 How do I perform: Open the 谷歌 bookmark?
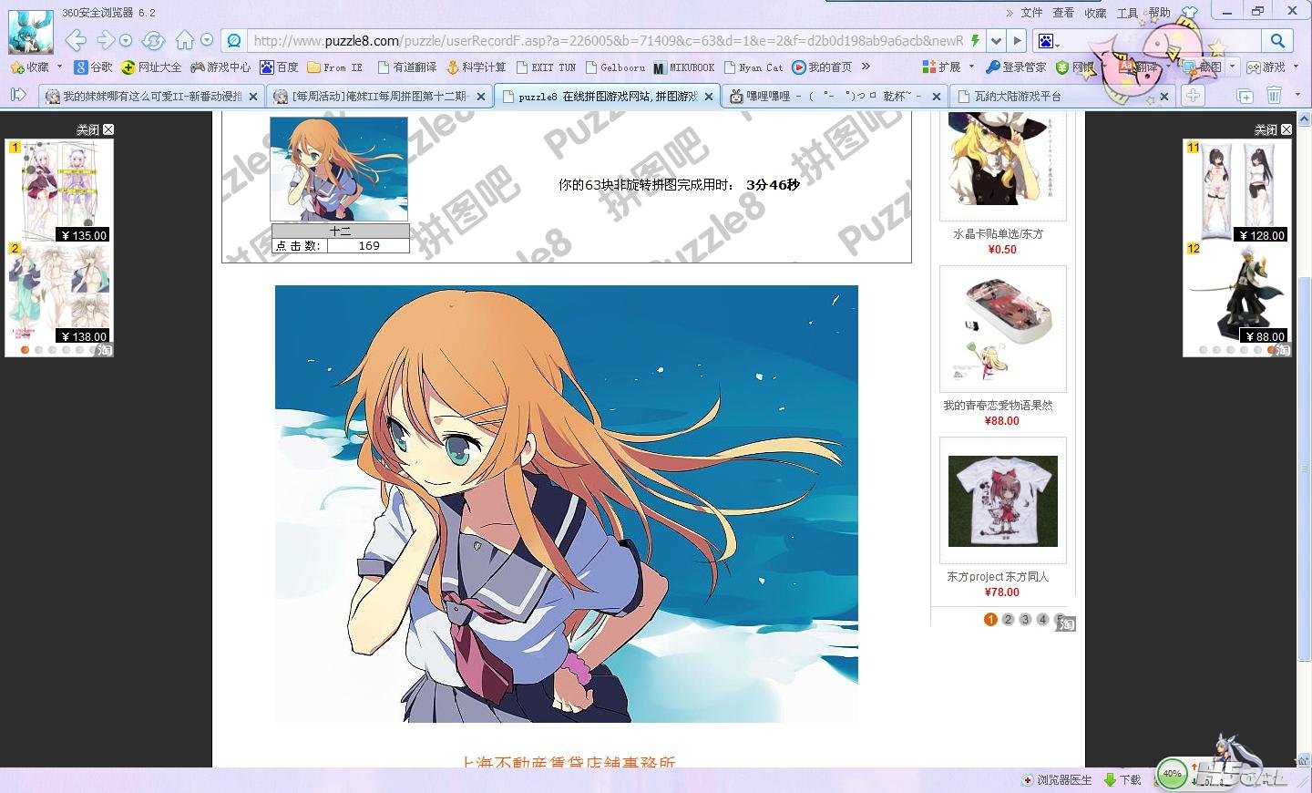[94, 67]
